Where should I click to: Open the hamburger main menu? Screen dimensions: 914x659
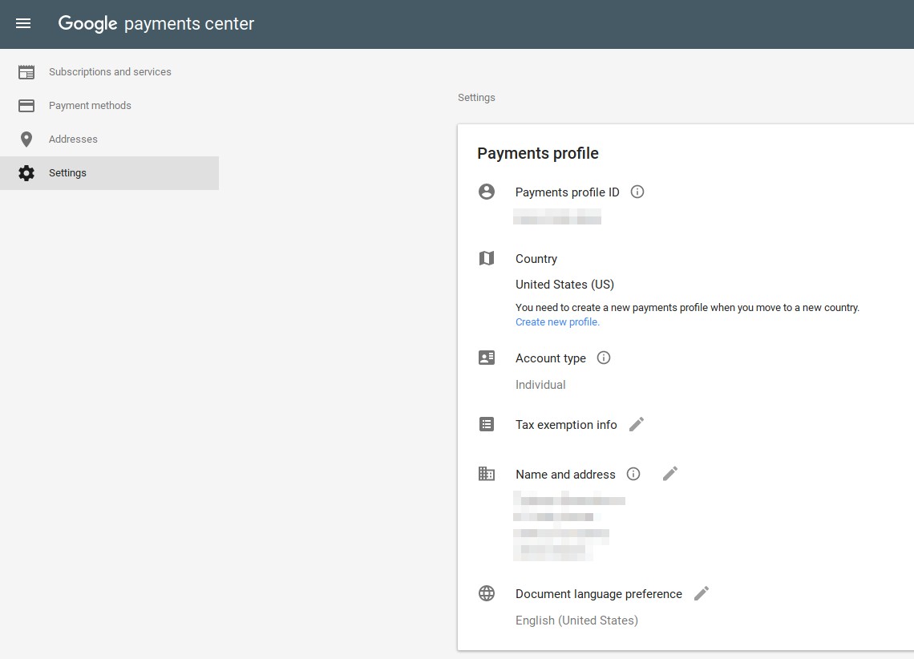(23, 23)
